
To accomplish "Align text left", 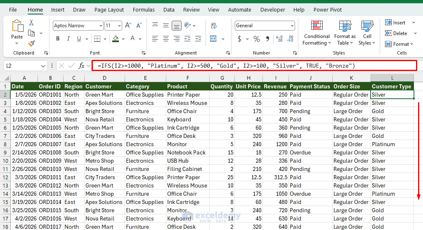I will click(155, 38).
